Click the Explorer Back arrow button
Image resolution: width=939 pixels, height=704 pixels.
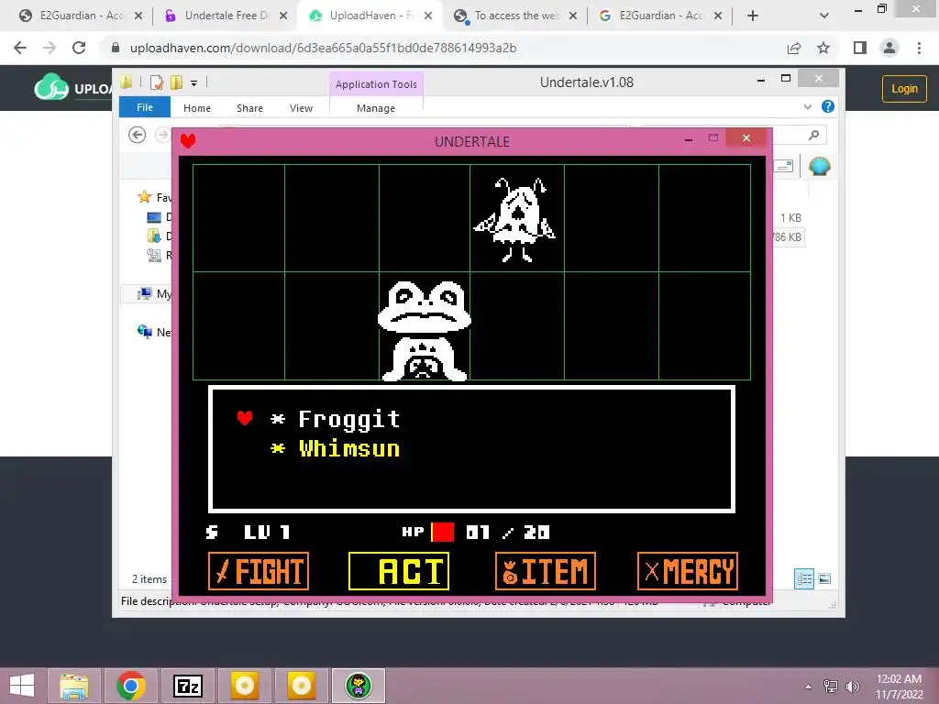click(138, 135)
